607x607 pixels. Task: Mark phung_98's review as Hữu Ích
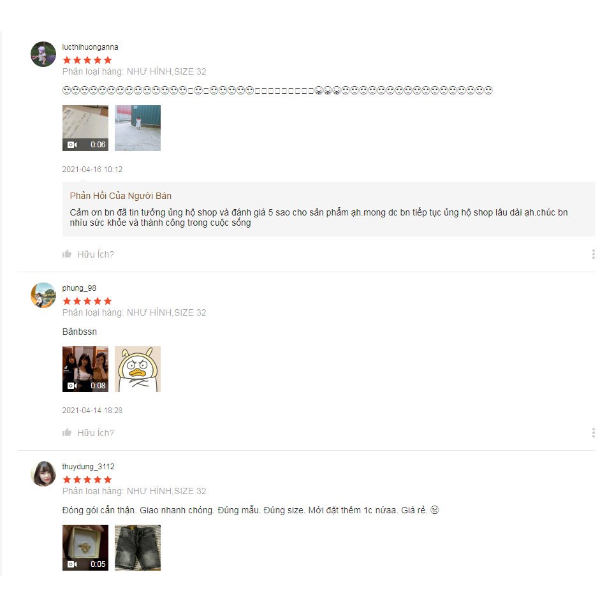(96, 433)
